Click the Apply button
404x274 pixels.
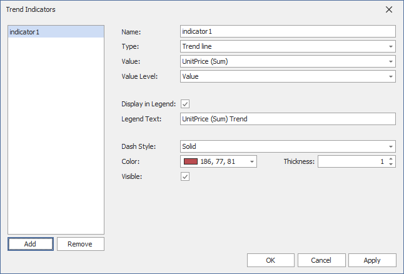[x=372, y=260]
